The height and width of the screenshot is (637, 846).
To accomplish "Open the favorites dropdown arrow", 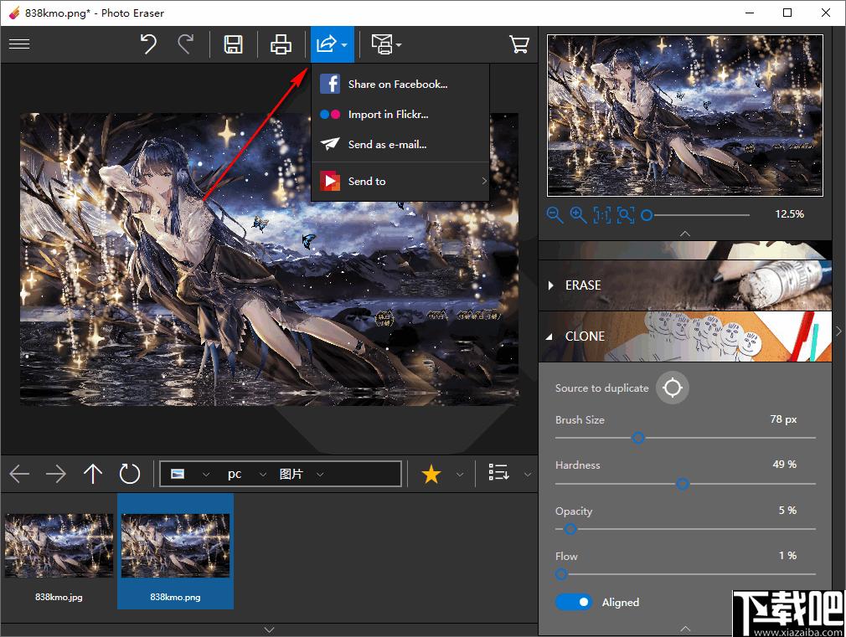I will click(x=460, y=475).
